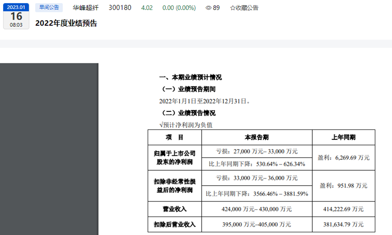Open the 华峰超纤 stock name link
Image resolution: width=392 pixels, height=235 pixels.
point(86,8)
